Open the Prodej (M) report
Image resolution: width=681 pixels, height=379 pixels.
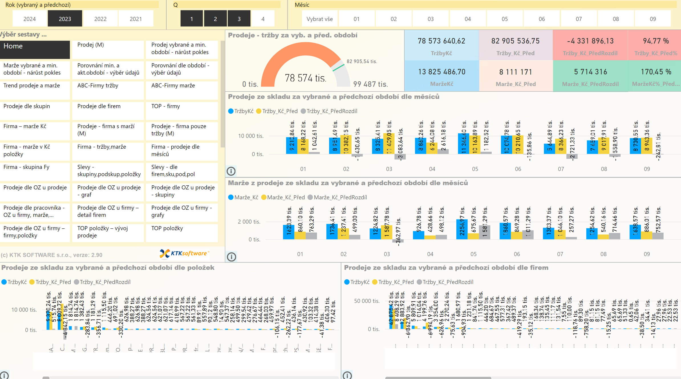click(108, 49)
